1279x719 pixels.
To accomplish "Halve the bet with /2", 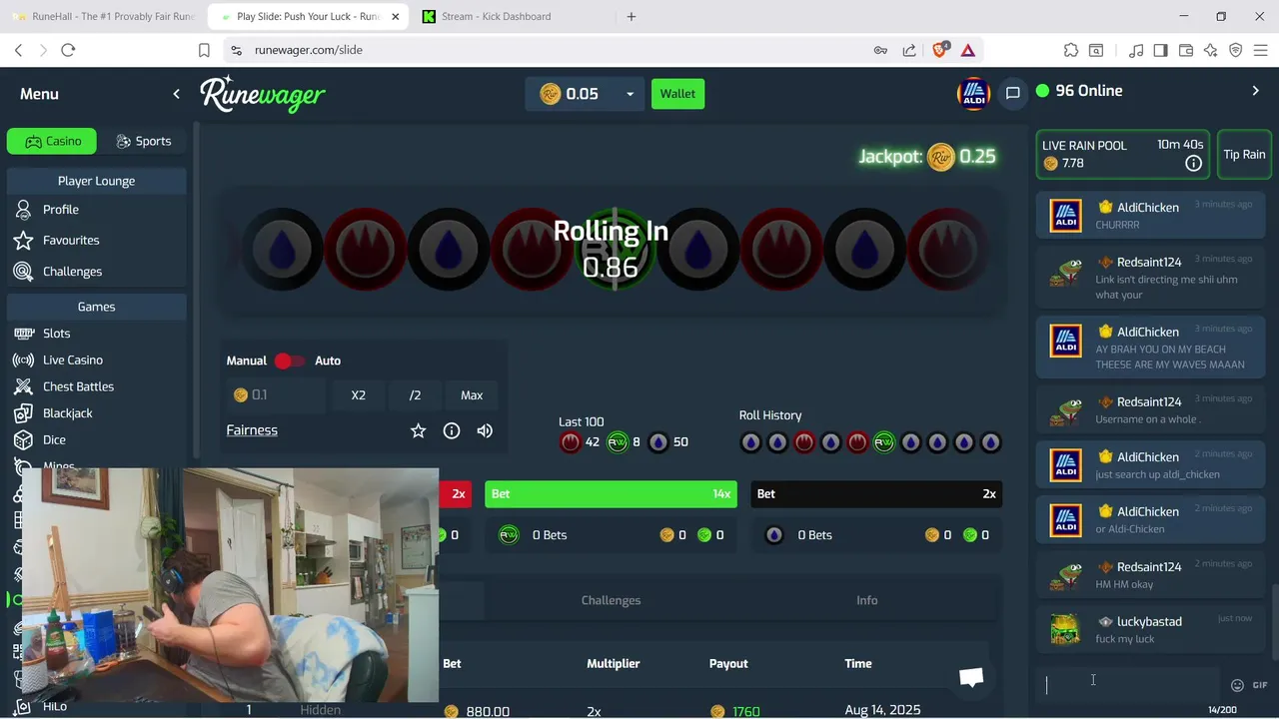I will pyautogui.click(x=415, y=395).
